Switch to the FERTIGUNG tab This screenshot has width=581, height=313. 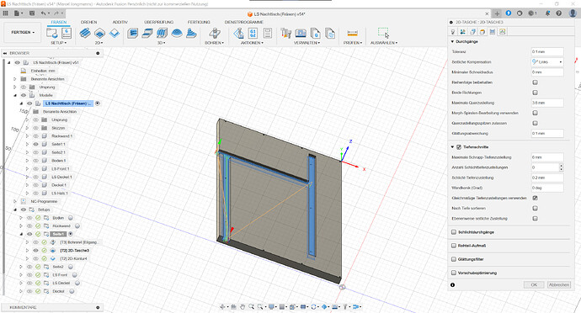[x=199, y=22]
